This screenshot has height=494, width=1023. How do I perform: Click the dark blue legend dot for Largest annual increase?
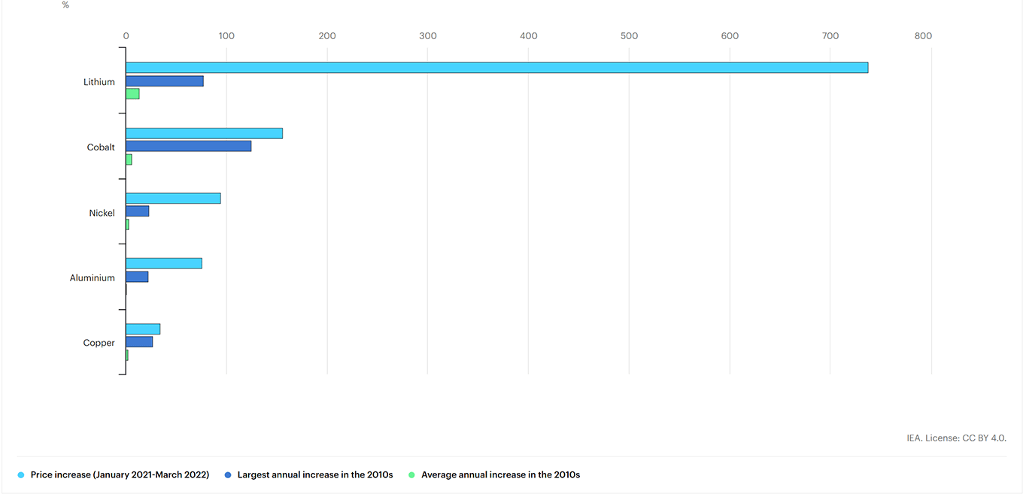click(228, 475)
